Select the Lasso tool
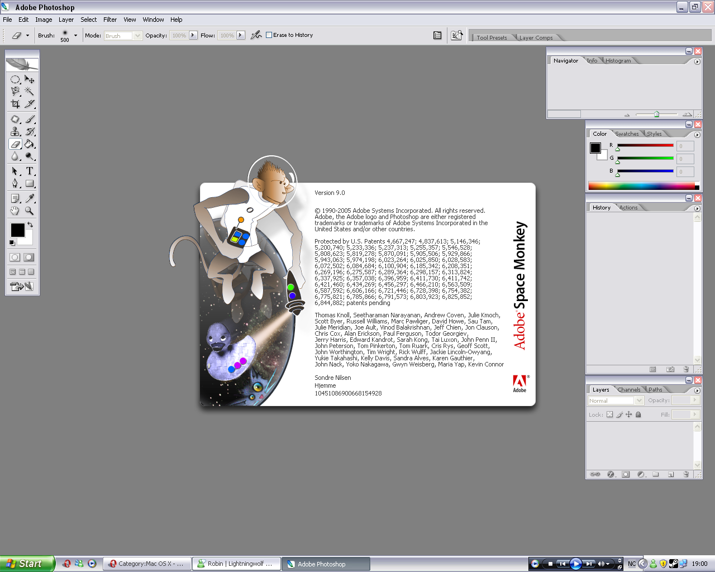Image resolution: width=715 pixels, height=572 pixels. [x=15, y=91]
